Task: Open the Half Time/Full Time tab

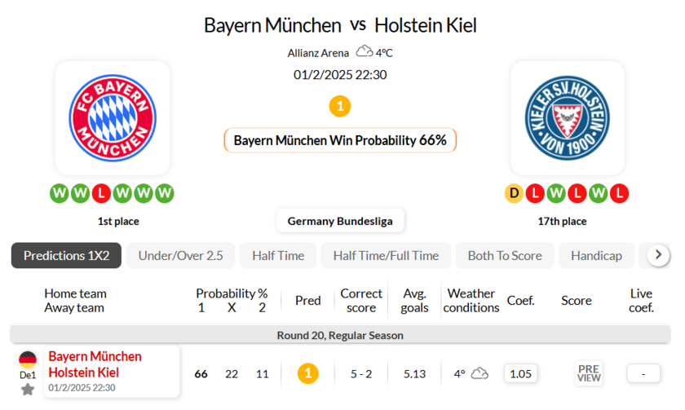Action: click(x=386, y=255)
